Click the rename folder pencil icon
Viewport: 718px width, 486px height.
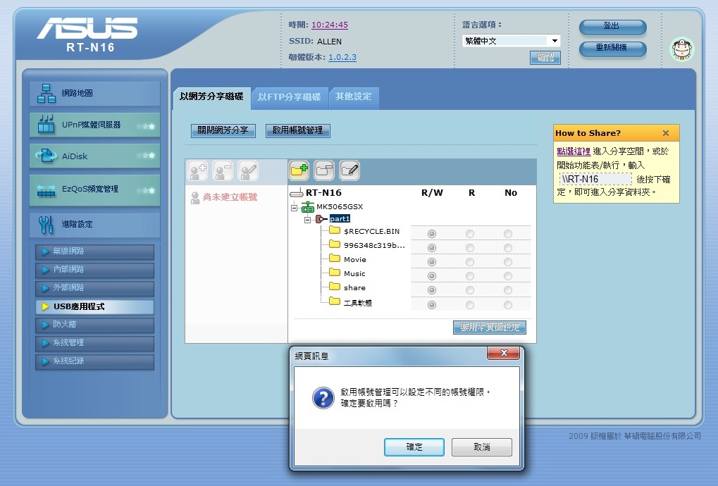(x=349, y=170)
